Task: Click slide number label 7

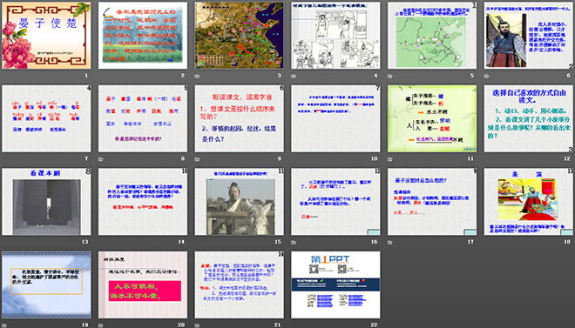Action: click(86, 158)
